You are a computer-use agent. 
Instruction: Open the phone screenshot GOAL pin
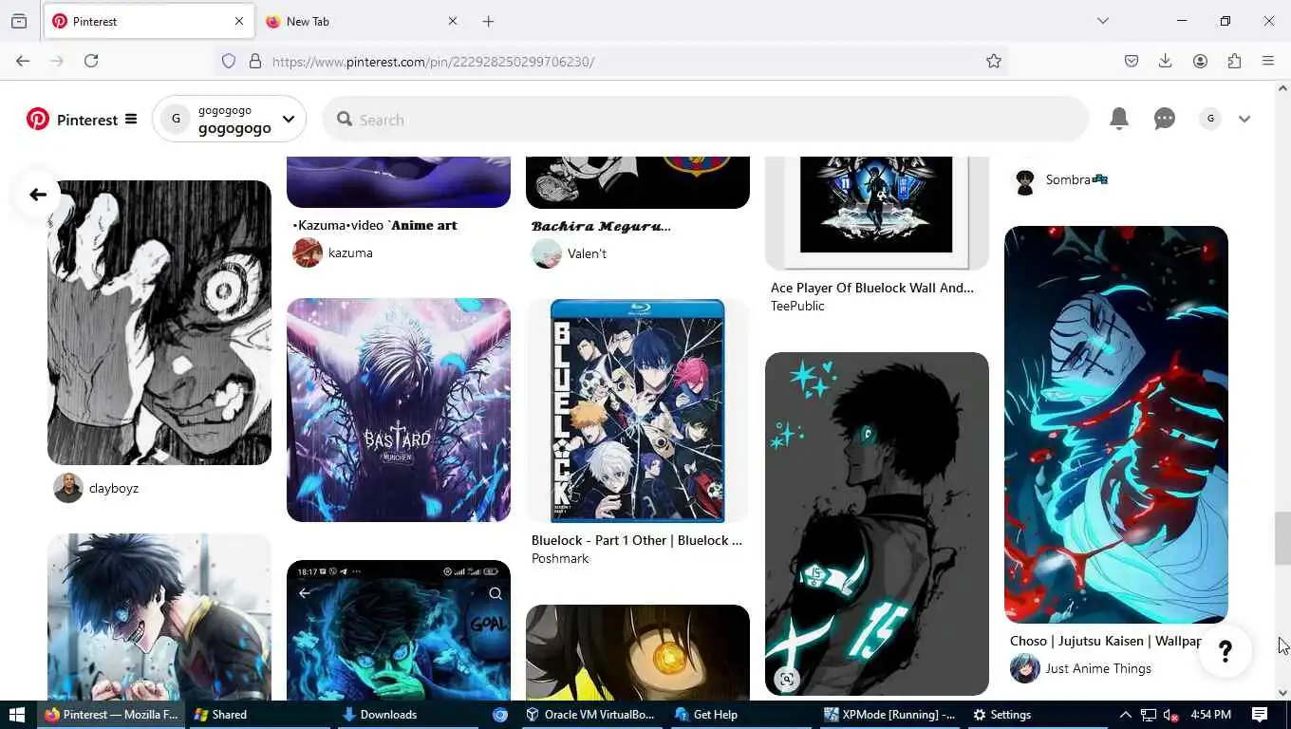pyautogui.click(x=399, y=630)
